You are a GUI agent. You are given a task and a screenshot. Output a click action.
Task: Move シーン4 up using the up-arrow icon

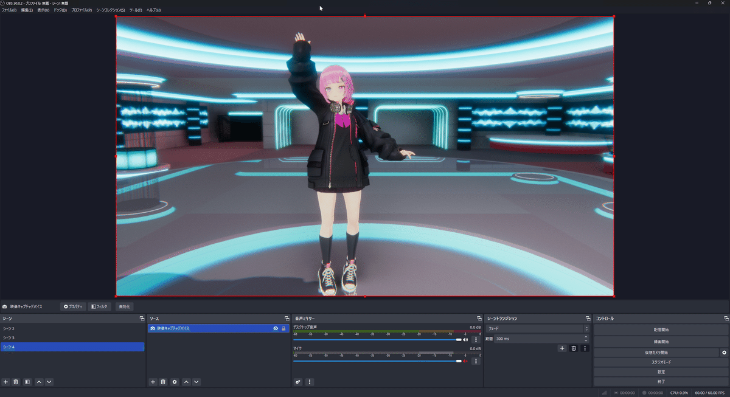pos(40,382)
